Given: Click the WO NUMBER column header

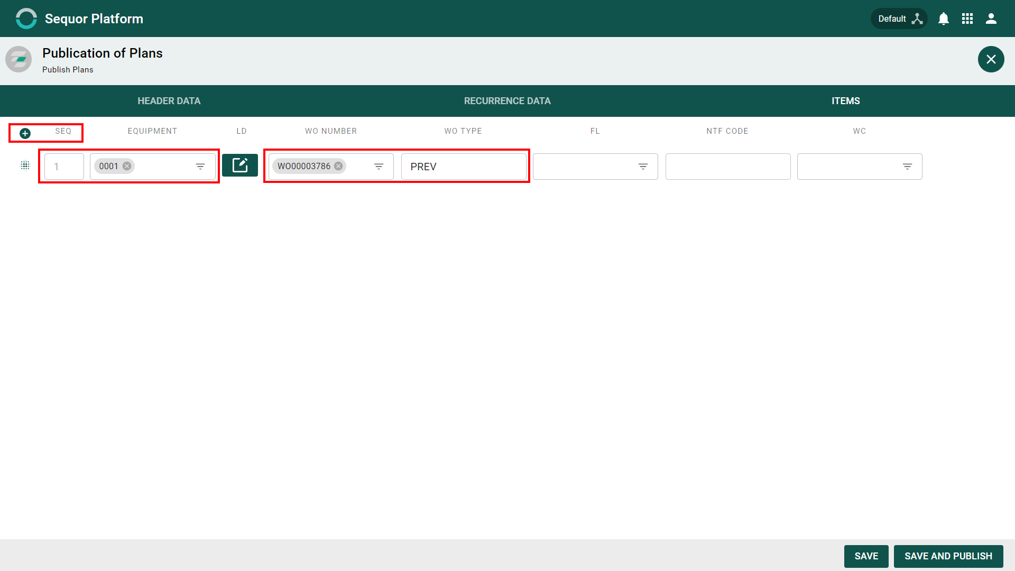Looking at the screenshot, I should pyautogui.click(x=331, y=131).
